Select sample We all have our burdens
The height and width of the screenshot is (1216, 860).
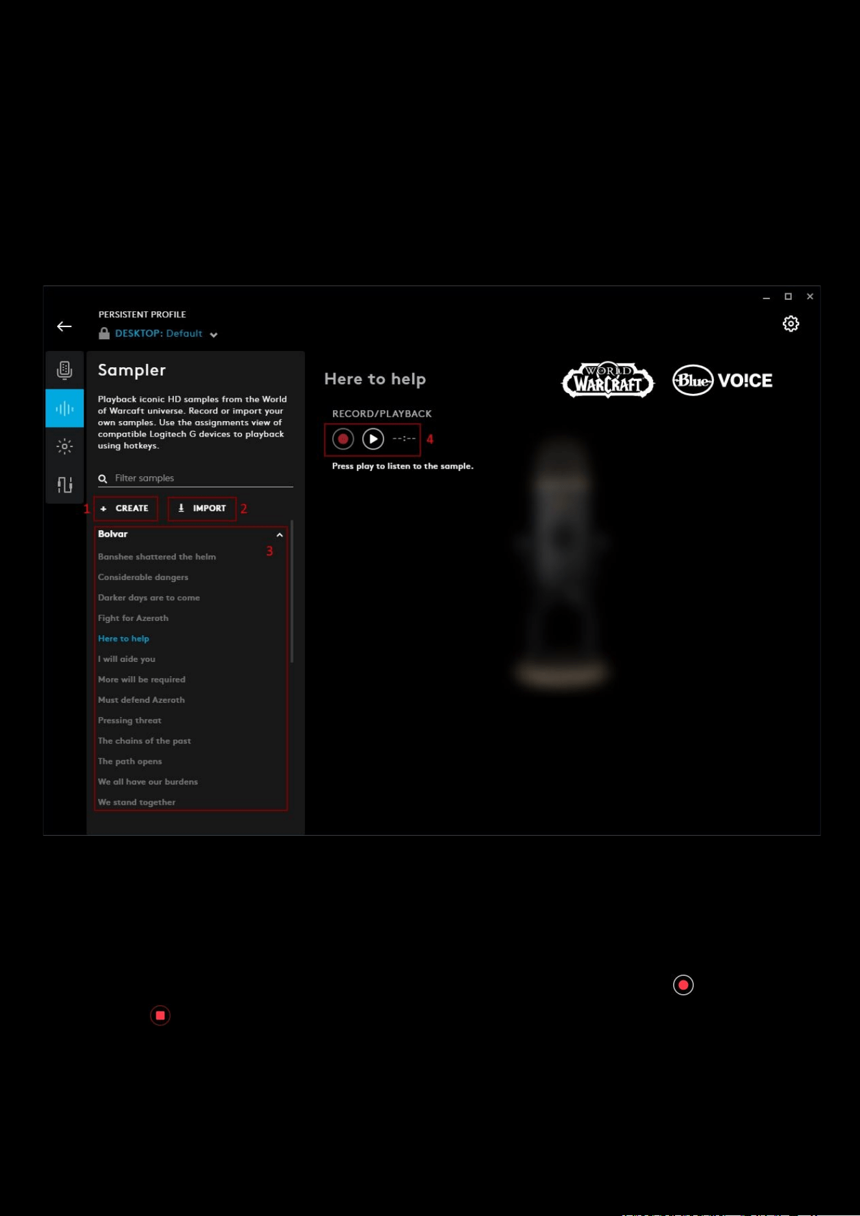coord(148,782)
